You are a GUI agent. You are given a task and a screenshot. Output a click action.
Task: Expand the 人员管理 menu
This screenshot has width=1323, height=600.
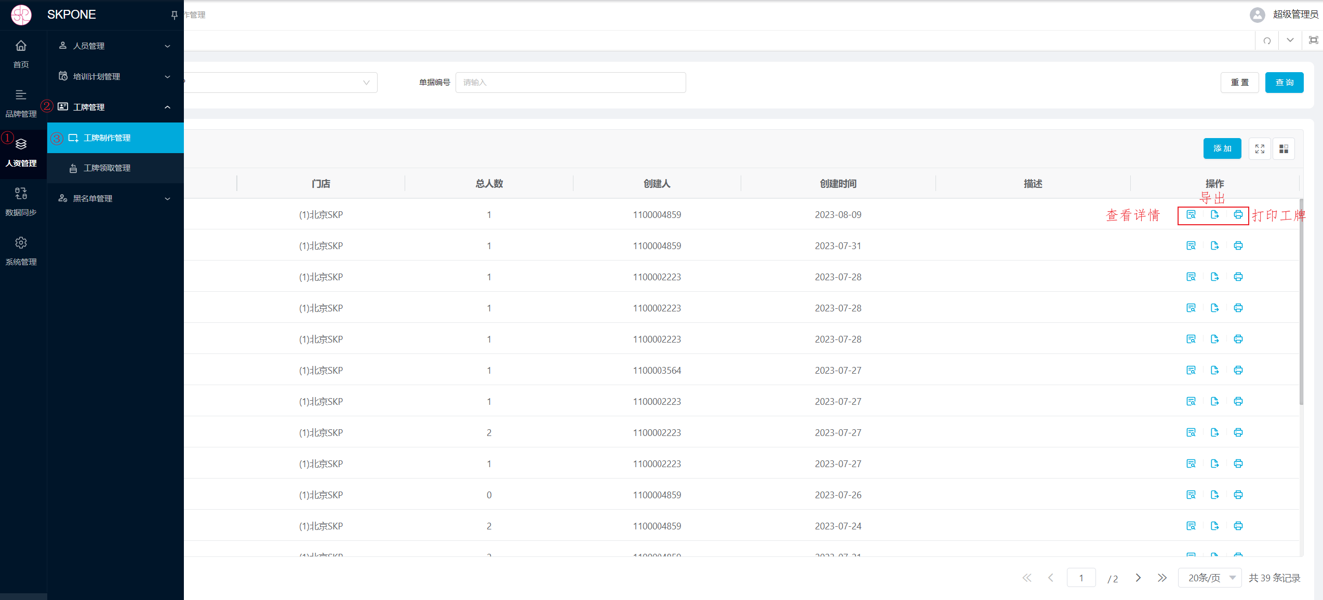click(x=115, y=46)
